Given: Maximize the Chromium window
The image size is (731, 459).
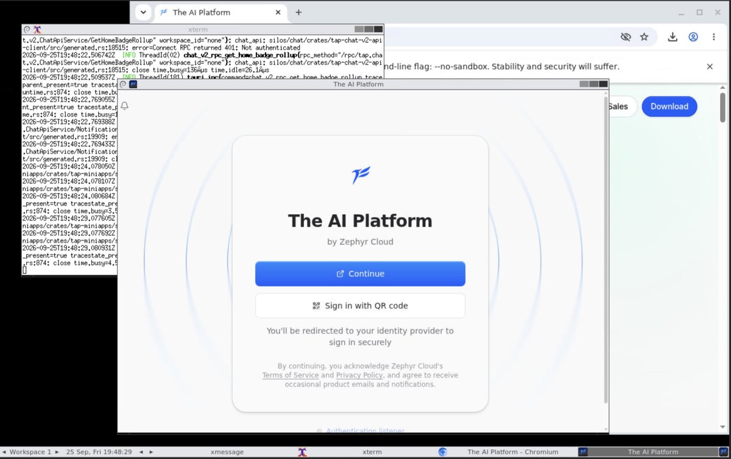Looking at the screenshot, I should pos(699,12).
